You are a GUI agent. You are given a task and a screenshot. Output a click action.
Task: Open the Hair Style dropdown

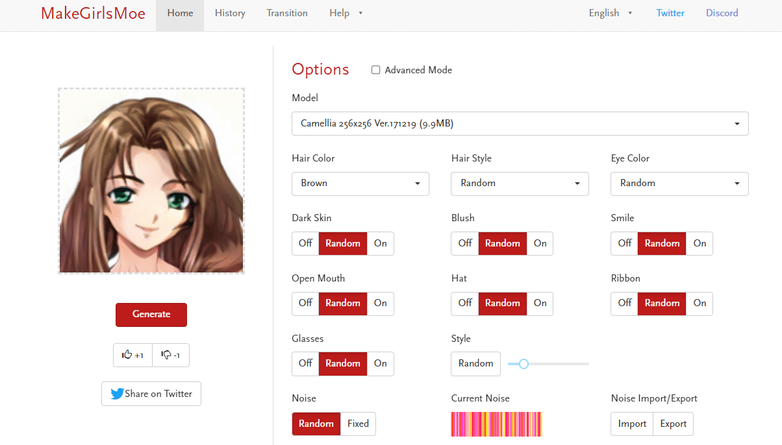pyautogui.click(x=520, y=184)
